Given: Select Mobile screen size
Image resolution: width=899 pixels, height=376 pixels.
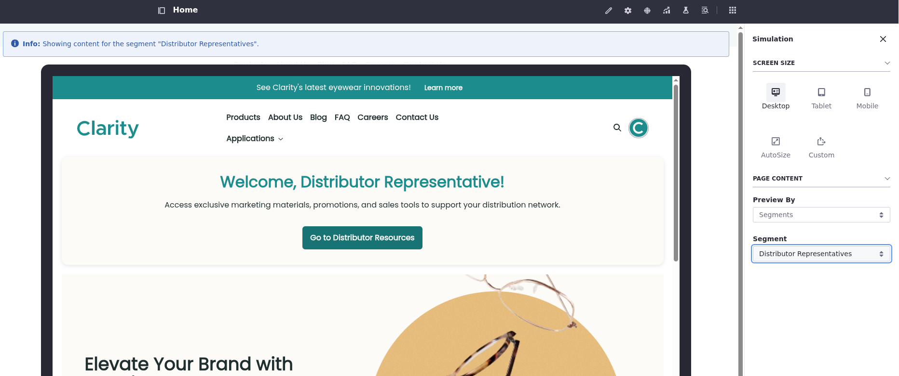Looking at the screenshot, I should (x=867, y=97).
